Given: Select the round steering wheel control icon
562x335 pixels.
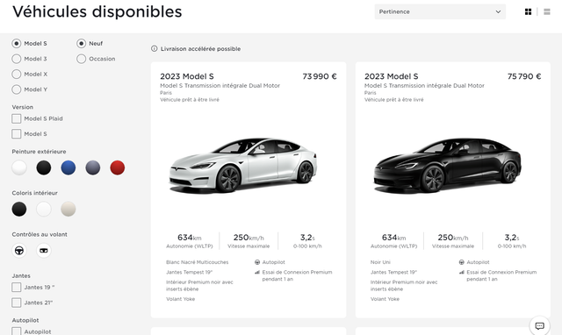Looking at the screenshot, I should pyautogui.click(x=19, y=251).
